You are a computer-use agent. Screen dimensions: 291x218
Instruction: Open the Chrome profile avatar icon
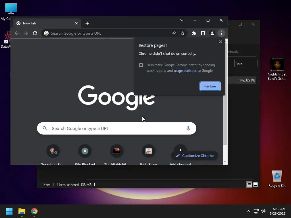[x=212, y=33]
